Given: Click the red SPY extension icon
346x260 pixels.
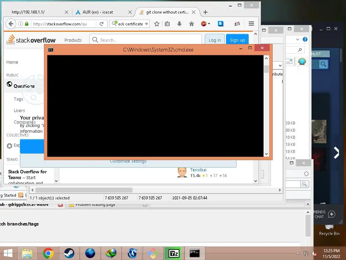Looking at the screenshot, I should tap(204, 24).
